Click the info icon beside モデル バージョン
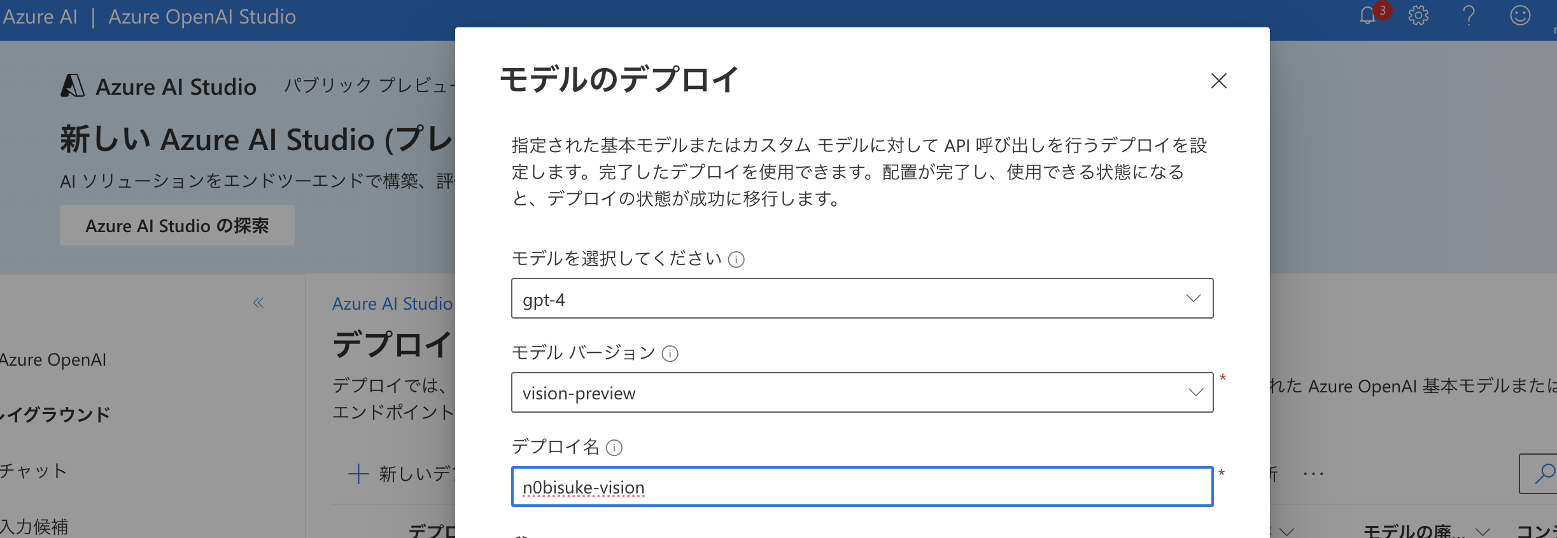This screenshot has height=538, width=1557. [x=670, y=354]
